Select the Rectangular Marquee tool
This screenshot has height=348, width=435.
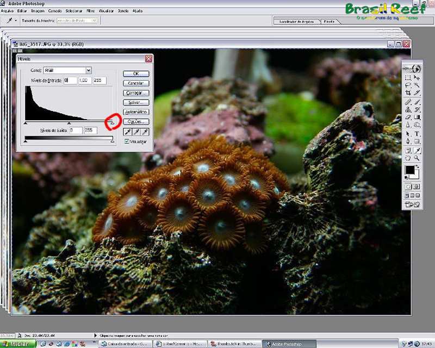pyautogui.click(x=408, y=77)
